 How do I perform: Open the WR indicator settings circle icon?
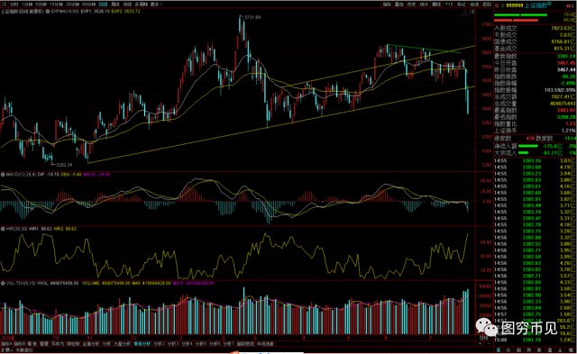(x=3, y=229)
